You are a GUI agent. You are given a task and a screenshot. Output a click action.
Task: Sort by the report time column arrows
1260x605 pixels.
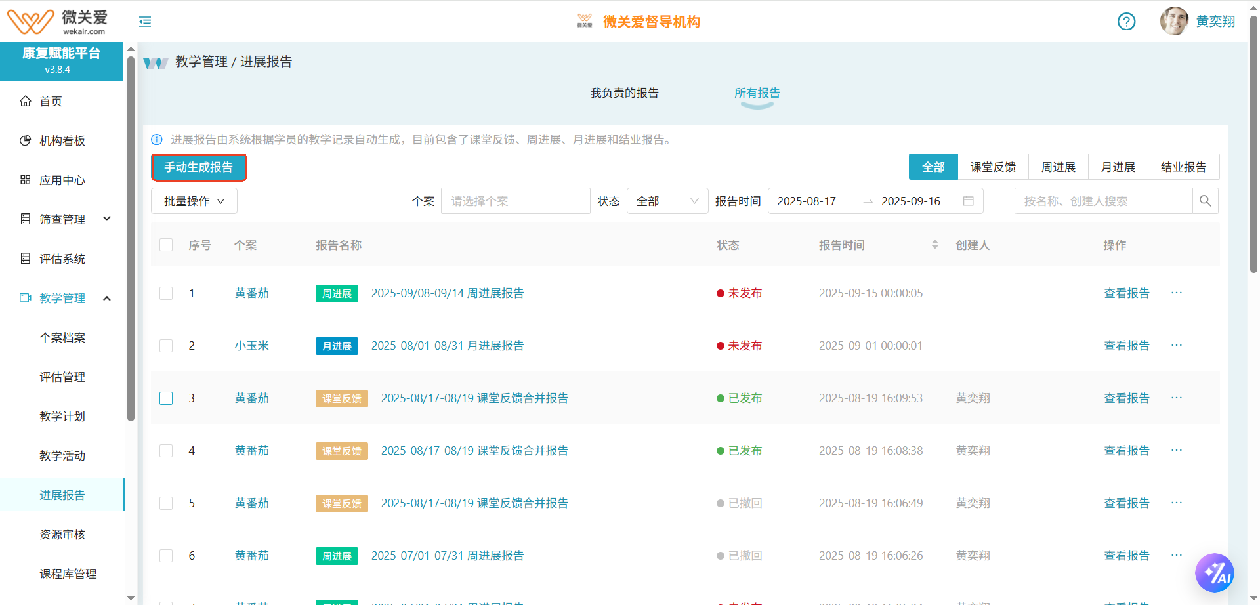click(x=934, y=245)
